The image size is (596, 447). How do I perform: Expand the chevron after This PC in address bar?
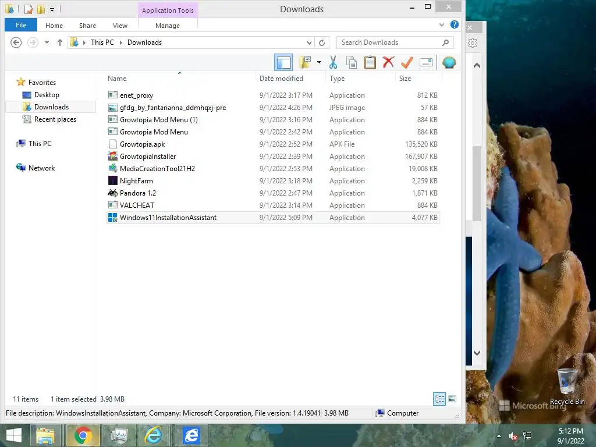[x=121, y=42]
